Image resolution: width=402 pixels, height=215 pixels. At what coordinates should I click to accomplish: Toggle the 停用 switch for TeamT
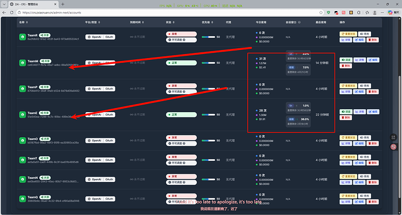coord(364,157)
